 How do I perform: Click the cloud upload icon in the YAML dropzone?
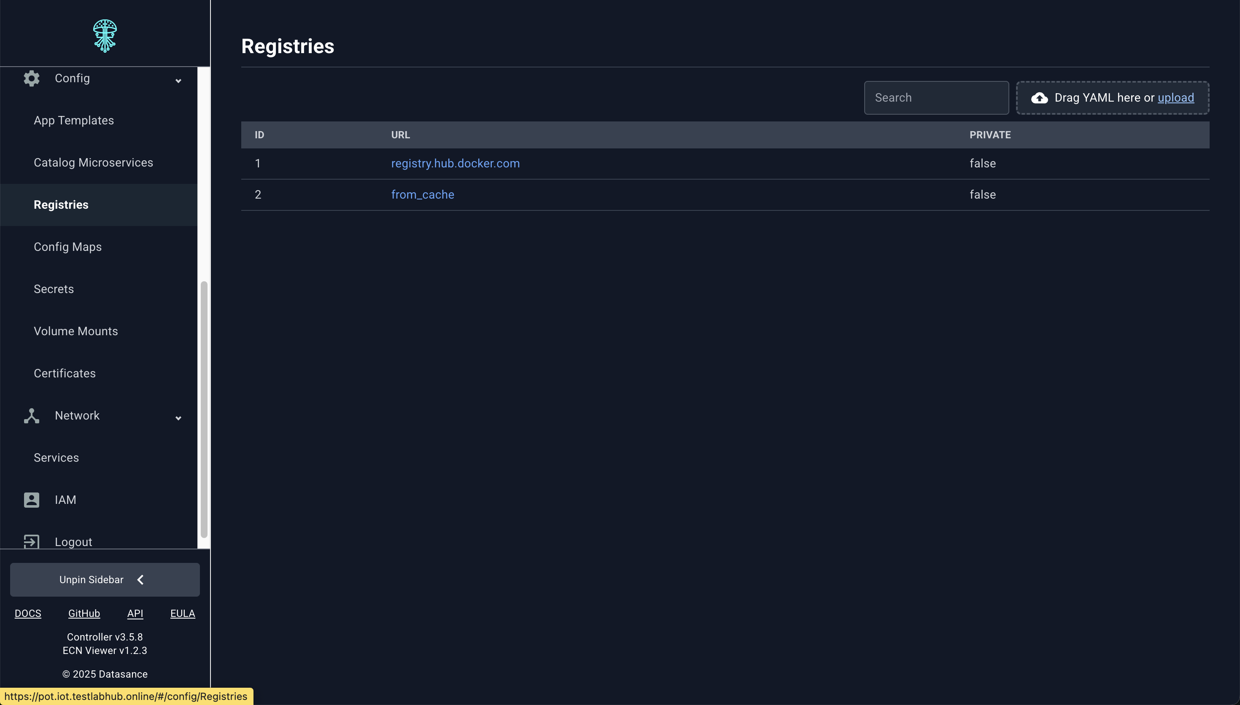pos(1039,98)
